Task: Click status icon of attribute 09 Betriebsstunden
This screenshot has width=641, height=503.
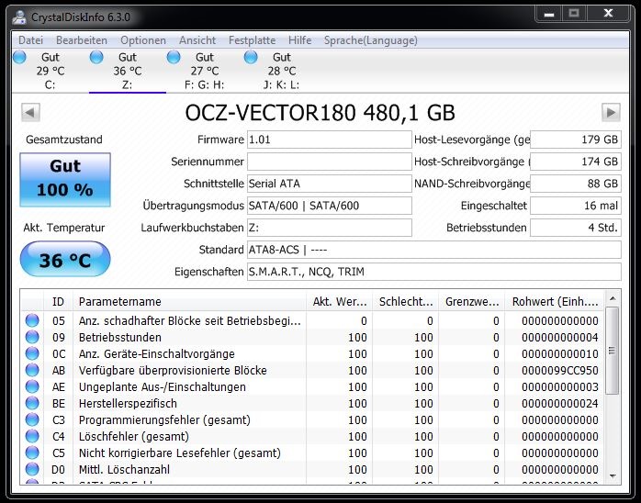Action: coord(32,338)
